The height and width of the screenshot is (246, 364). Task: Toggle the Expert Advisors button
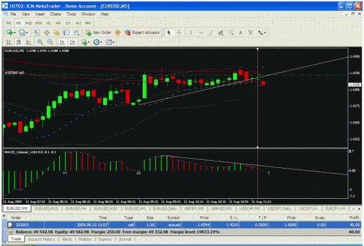(x=142, y=33)
